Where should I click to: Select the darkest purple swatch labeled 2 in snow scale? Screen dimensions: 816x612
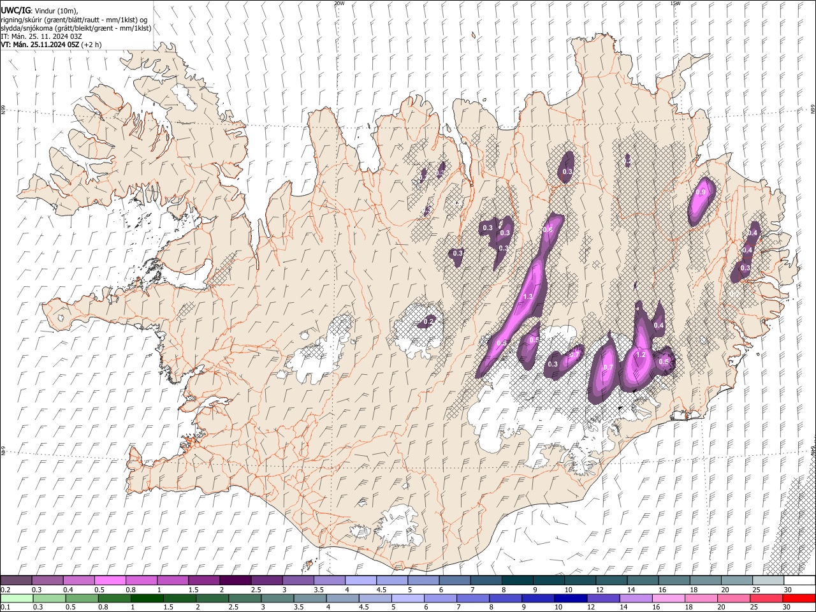point(235,580)
